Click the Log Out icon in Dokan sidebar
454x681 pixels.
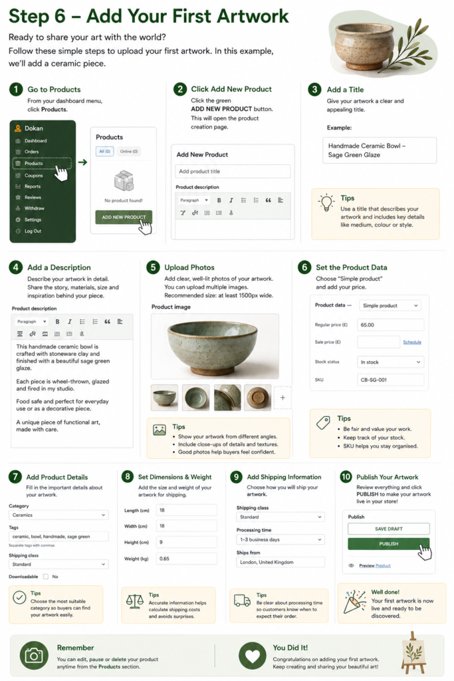(x=18, y=231)
